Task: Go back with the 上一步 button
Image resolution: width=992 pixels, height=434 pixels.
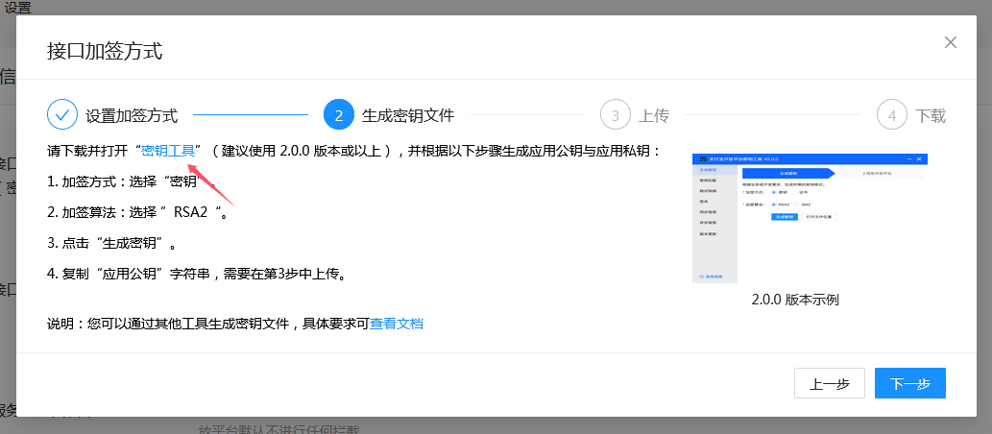Action: 829,383
